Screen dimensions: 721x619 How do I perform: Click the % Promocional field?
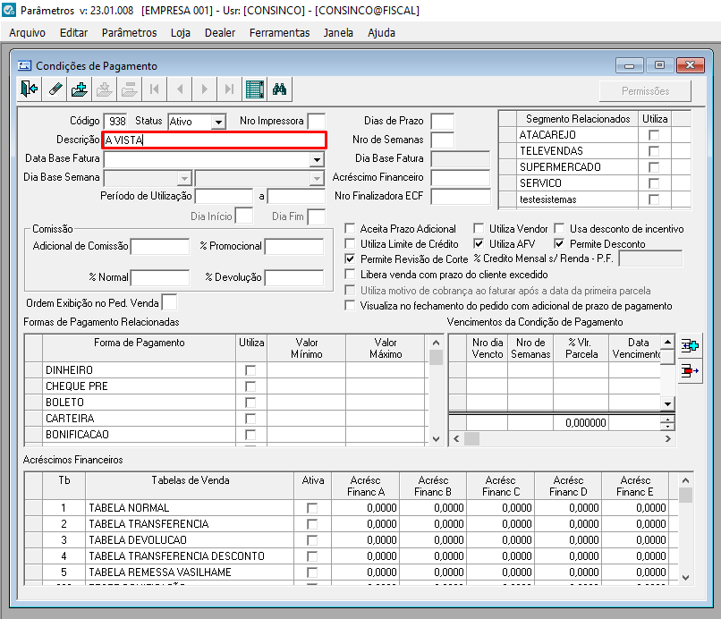(294, 247)
